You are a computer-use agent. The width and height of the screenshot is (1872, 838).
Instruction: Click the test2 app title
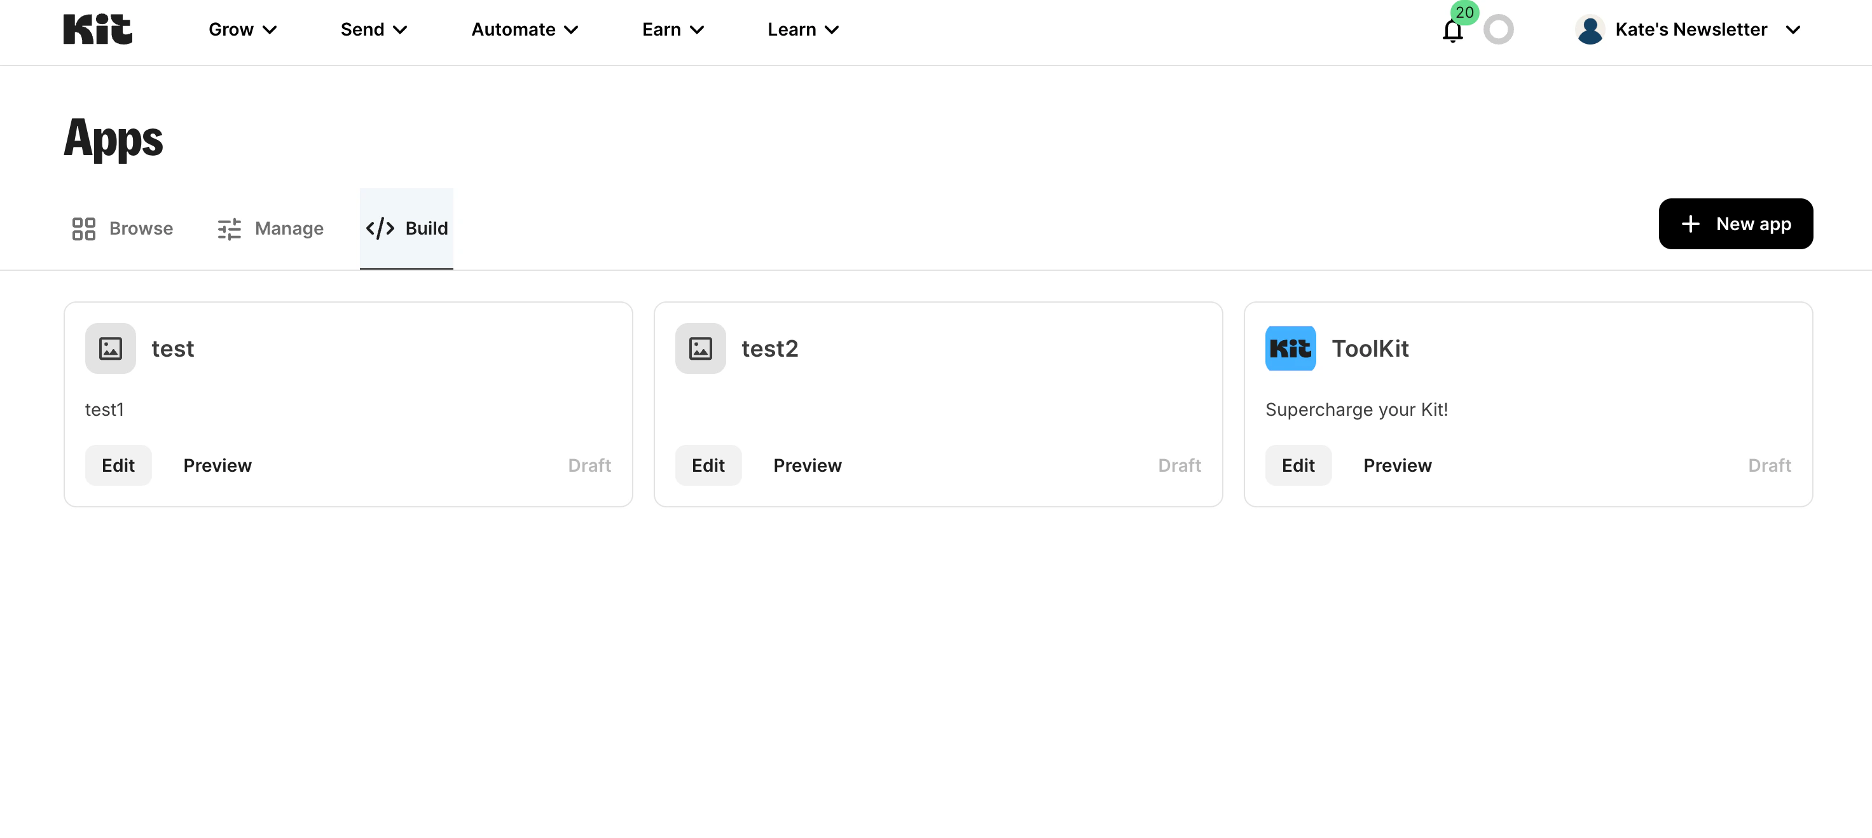[769, 349]
